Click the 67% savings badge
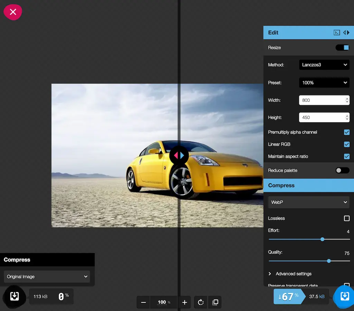Viewport: 354px width, 311px height. click(289, 296)
